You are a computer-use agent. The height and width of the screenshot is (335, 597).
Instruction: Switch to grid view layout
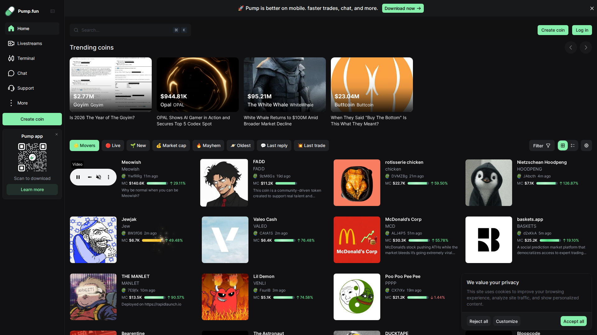(562, 145)
